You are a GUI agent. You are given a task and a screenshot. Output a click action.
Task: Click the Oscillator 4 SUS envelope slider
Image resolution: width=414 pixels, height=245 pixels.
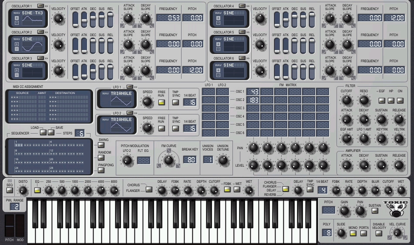[x=303, y=20]
